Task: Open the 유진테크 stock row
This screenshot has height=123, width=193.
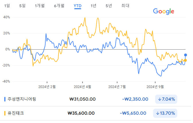Action: point(95,113)
